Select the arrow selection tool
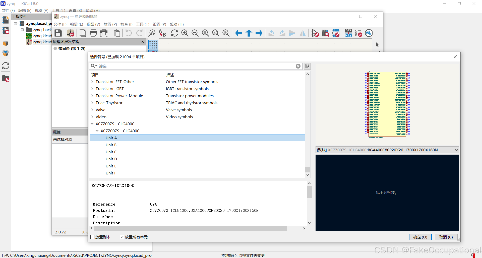This screenshot has width=482, height=258. 377,45
